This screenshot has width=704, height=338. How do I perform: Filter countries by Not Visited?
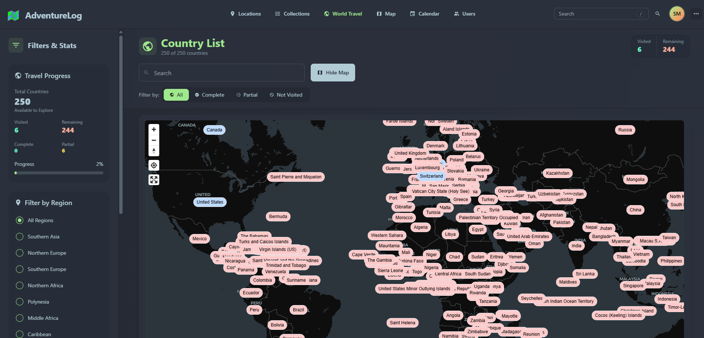click(x=286, y=95)
